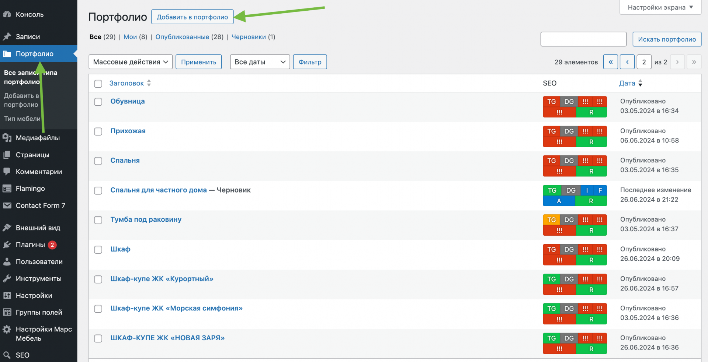Click the portfolio search input field
This screenshot has height=362, width=708.
click(x=583, y=39)
